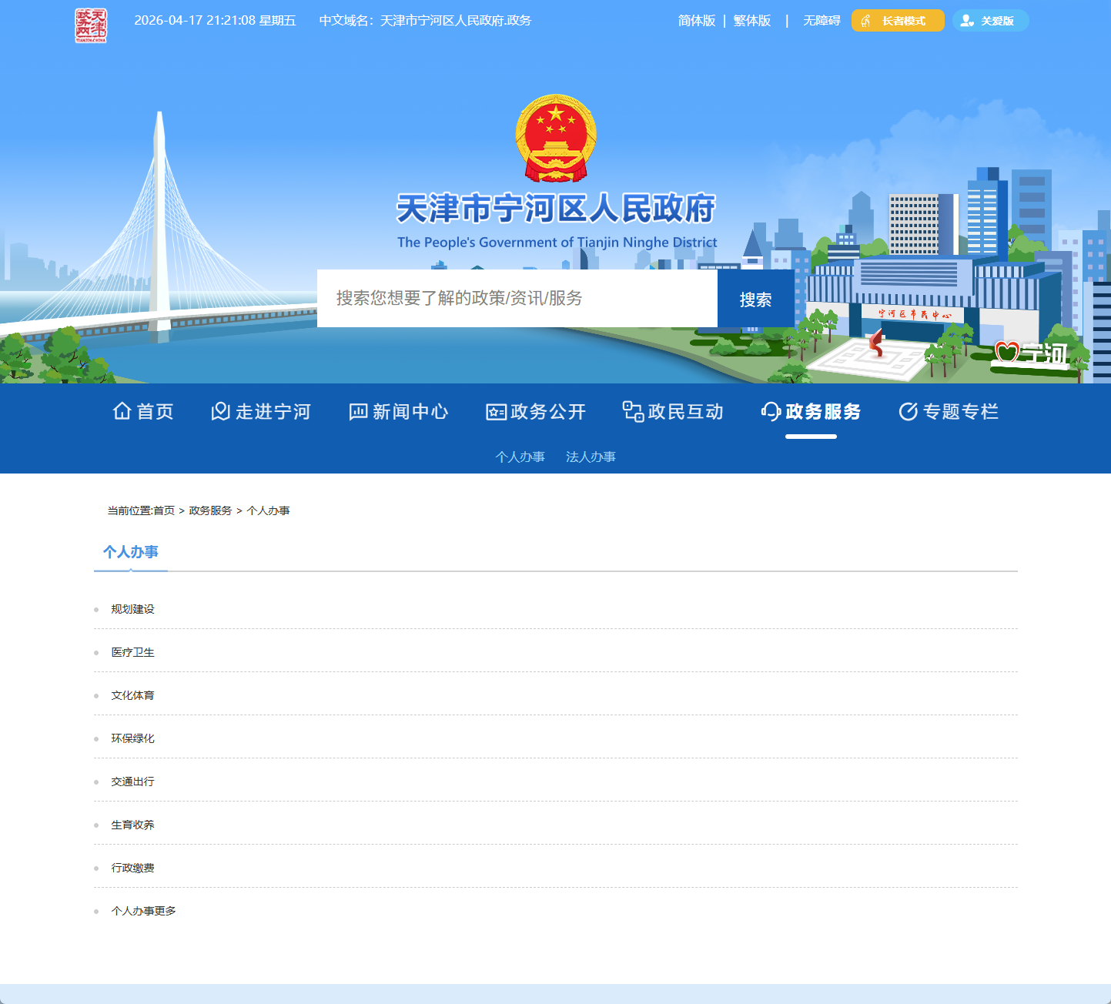Click 首页 in the breadcrumb trail

coord(164,510)
